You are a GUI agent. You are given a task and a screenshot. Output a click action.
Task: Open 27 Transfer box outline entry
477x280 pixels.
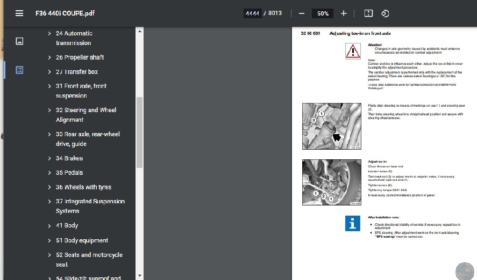[x=77, y=72]
